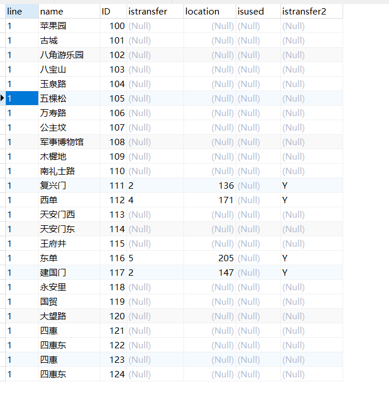The width and height of the screenshot is (389, 393).
Task: Select the name column header
Action: 69,11
